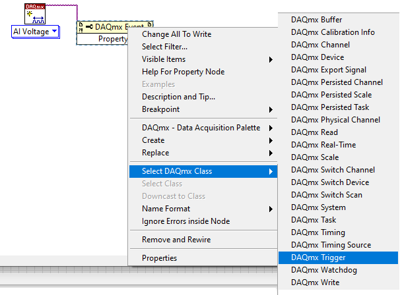The width and height of the screenshot is (400, 295).
Task: Select DAQmx Switch Device class
Action: click(x=338, y=182)
